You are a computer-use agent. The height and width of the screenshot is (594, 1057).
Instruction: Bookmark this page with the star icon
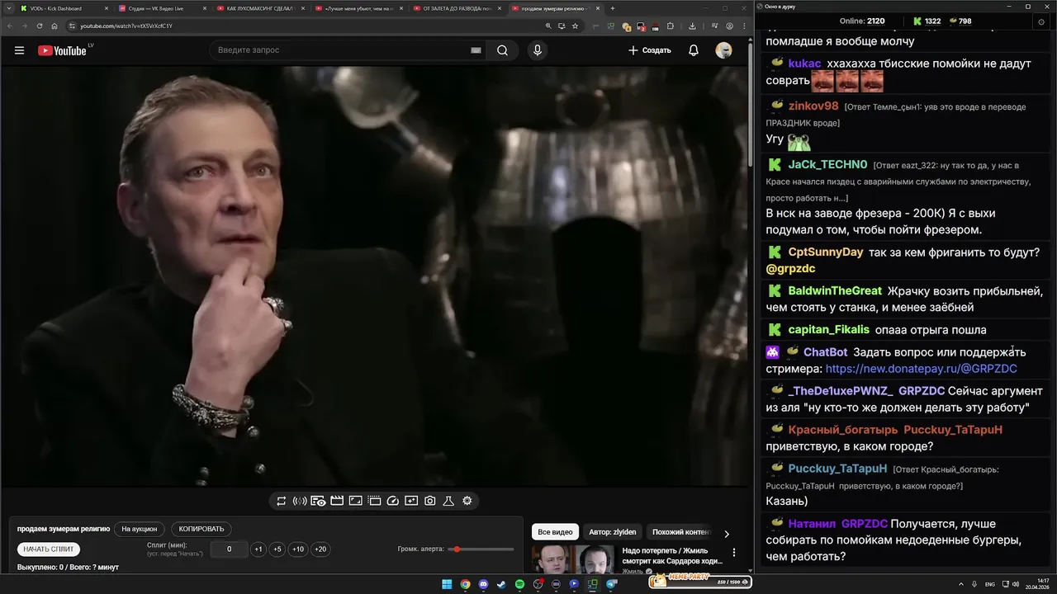click(576, 26)
